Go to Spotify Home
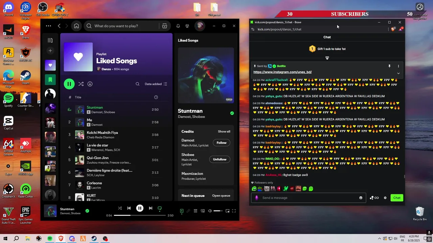 coord(76,26)
